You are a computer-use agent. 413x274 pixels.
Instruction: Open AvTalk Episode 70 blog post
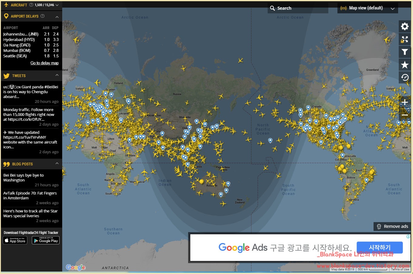click(x=30, y=195)
